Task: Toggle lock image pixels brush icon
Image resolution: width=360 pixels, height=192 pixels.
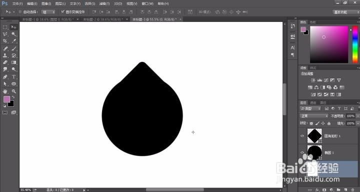Action: click(317, 123)
